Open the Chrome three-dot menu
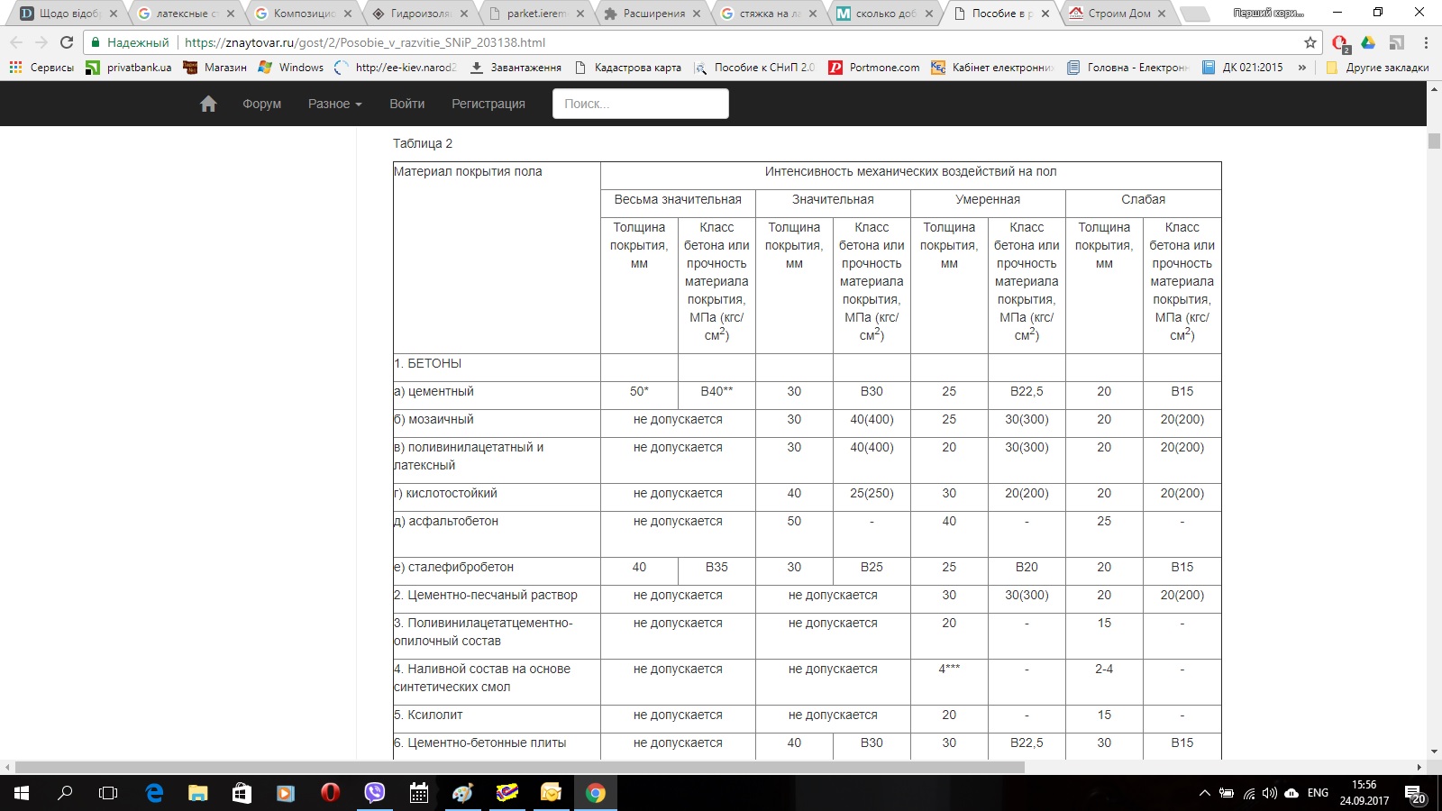The image size is (1442, 811). click(x=1426, y=42)
